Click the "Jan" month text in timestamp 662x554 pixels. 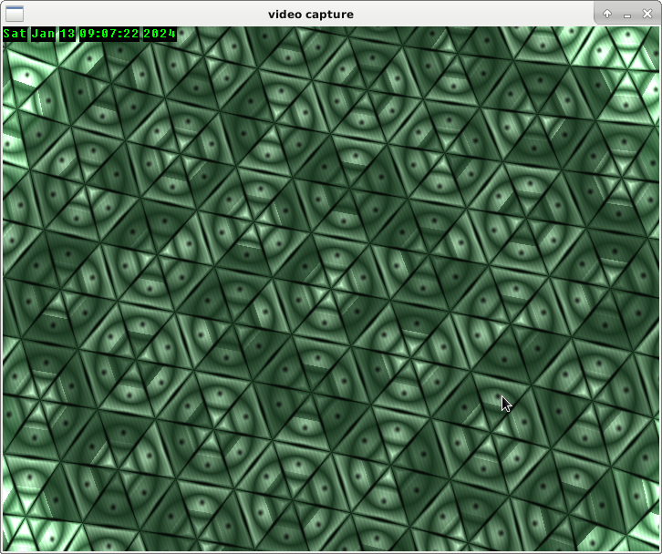(x=43, y=34)
